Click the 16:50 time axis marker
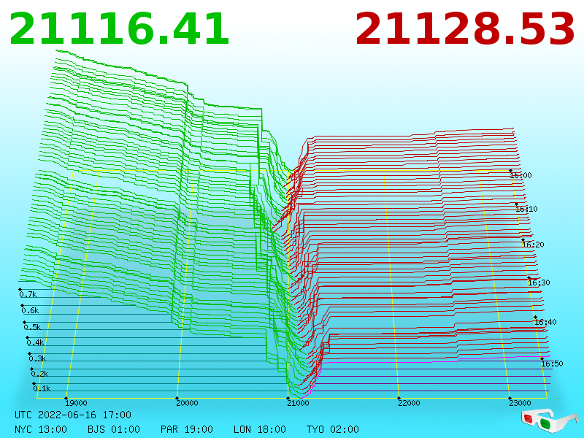The height and width of the screenshot is (438, 584). click(x=552, y=364)
